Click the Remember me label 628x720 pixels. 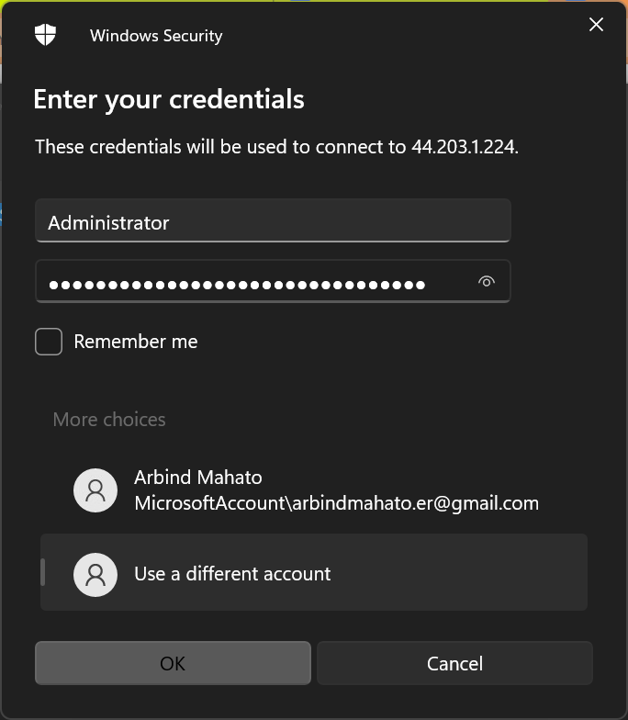click(x=136, y=342)
